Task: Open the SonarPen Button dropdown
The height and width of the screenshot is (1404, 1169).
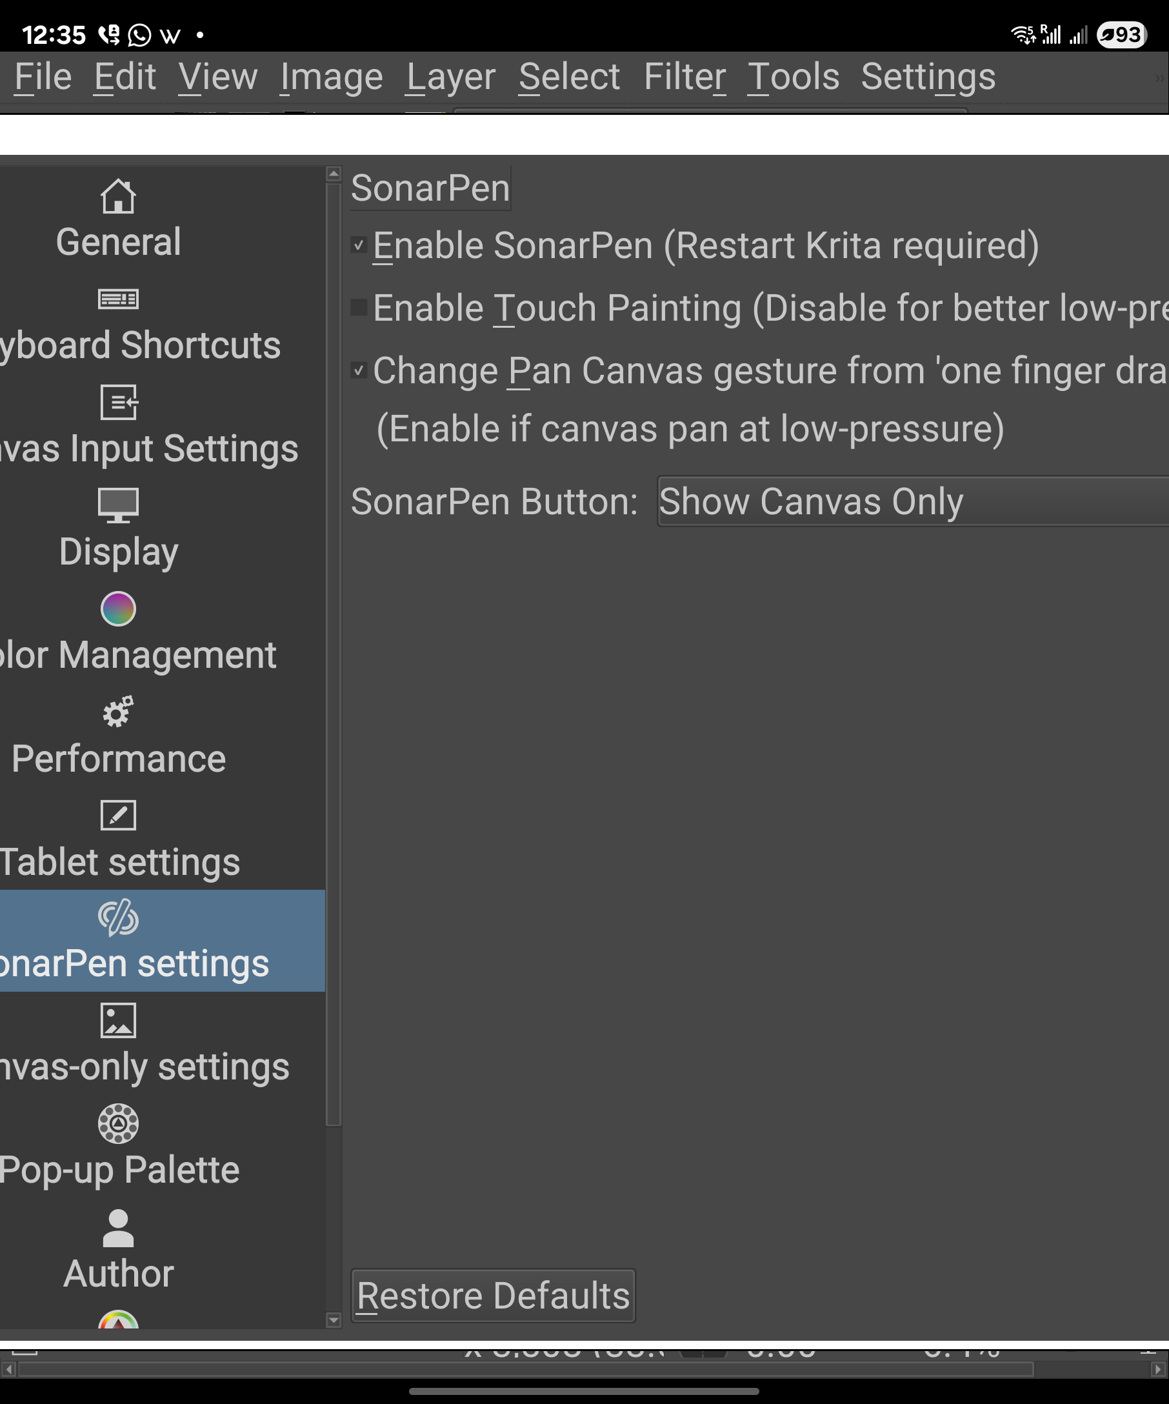Action: pyautogui.click(x=912, y=501)
